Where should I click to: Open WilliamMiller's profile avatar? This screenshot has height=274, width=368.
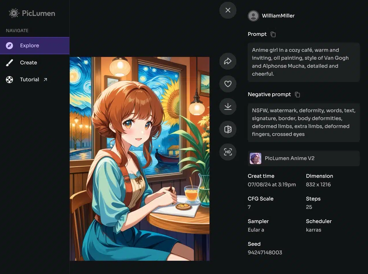[x=253, y=16]
